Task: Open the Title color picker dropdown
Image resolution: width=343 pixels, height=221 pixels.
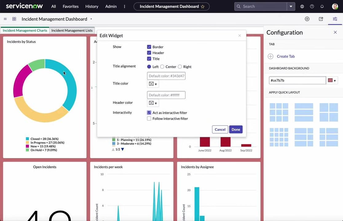Action: point(153,84)
